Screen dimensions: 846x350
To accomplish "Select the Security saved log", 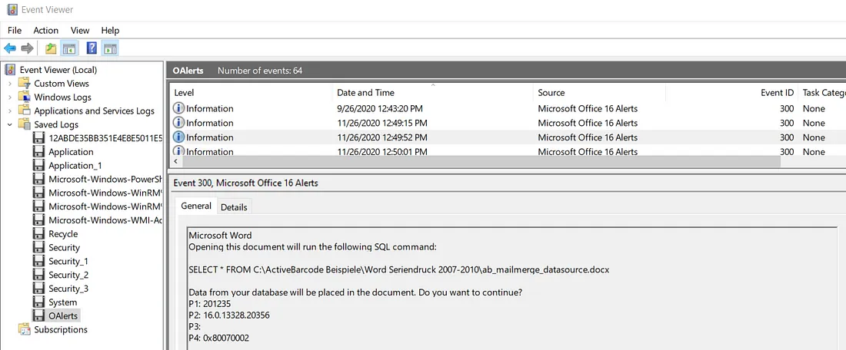I will coord(64,248).
